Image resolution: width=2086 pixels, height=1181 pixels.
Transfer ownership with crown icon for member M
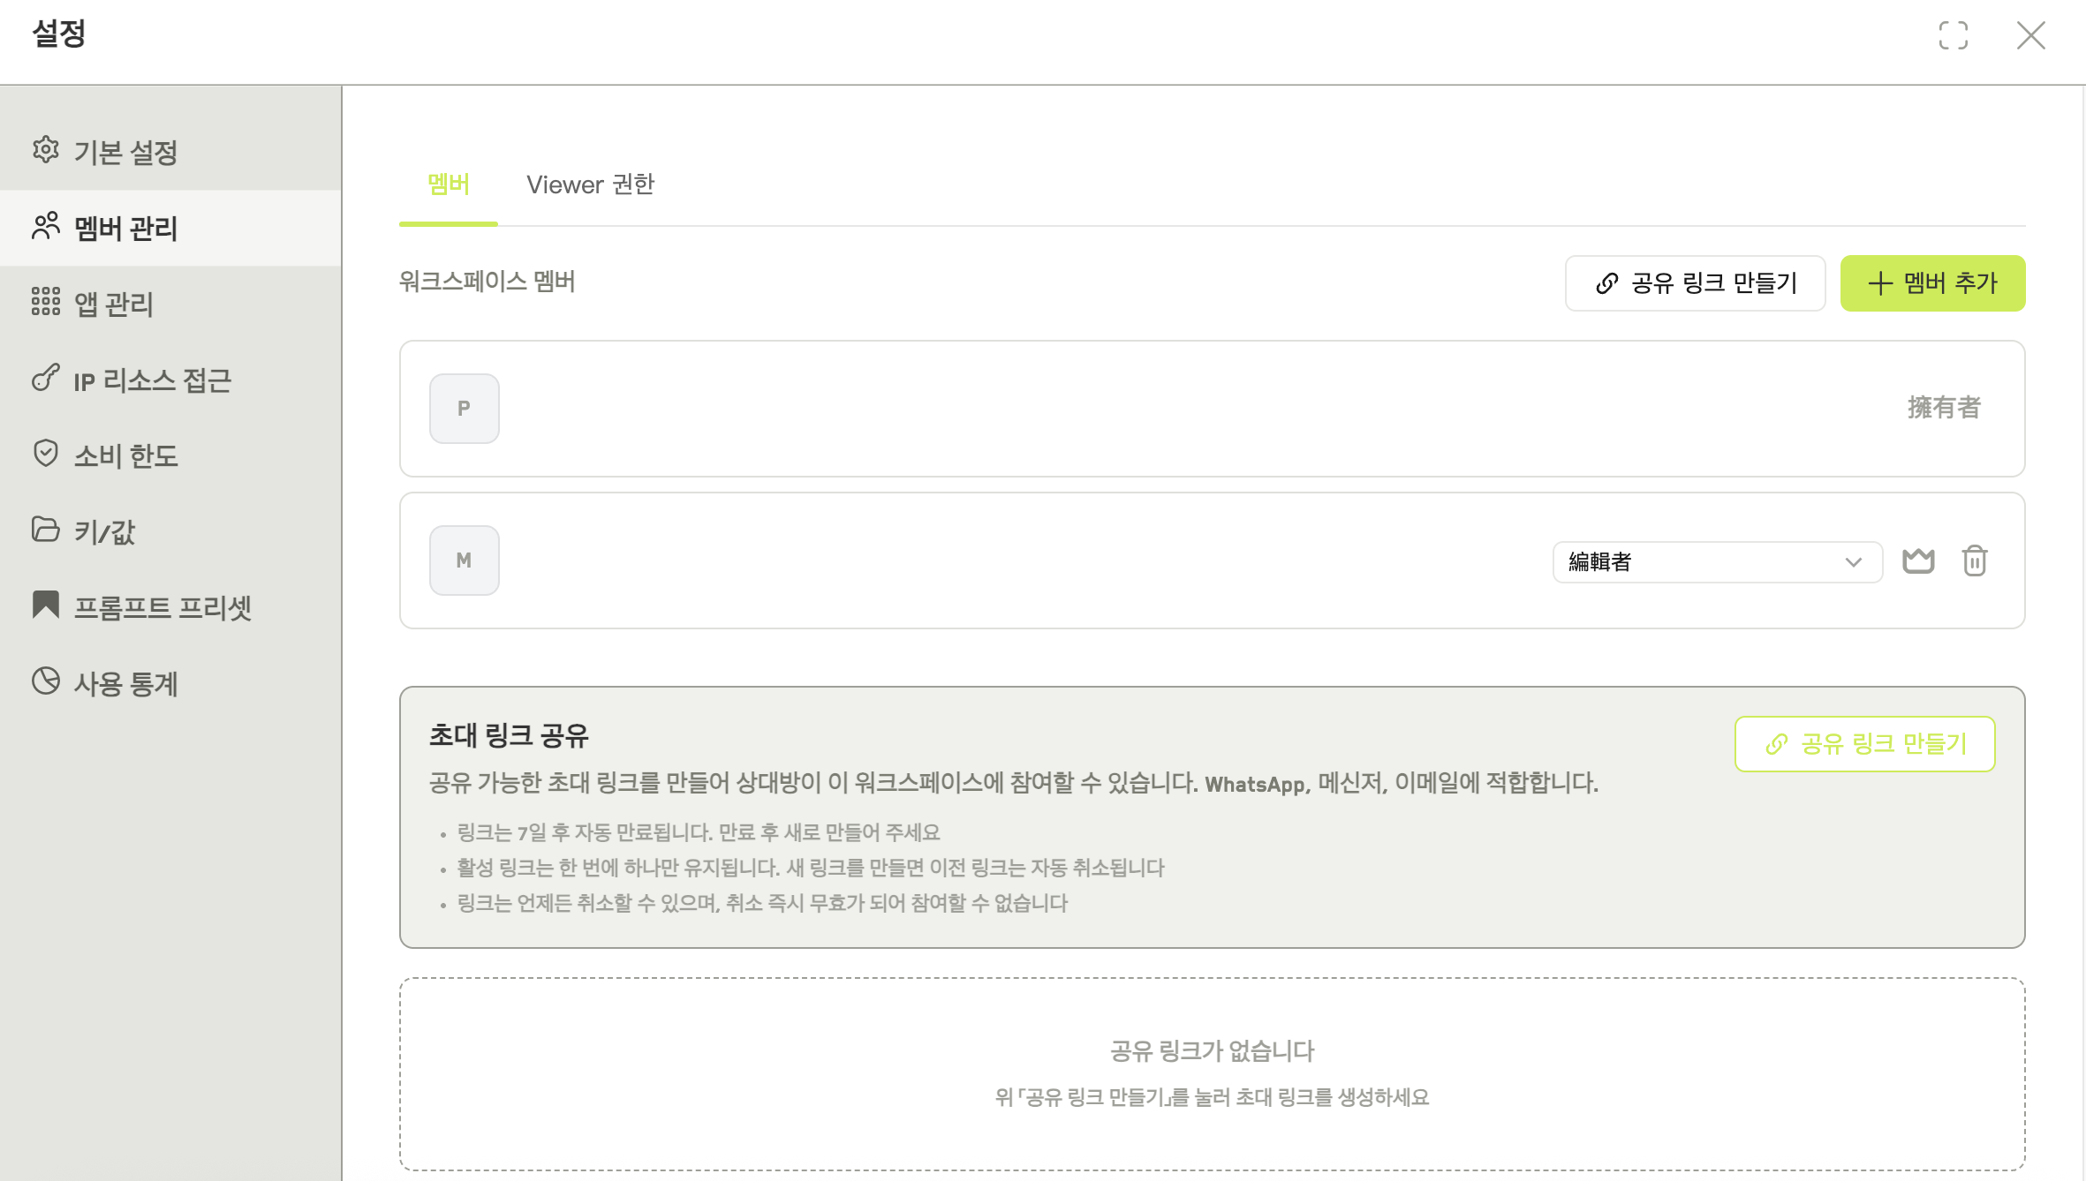[1918, 561]
